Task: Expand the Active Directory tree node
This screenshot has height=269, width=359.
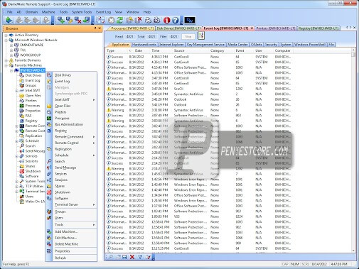Action: (x=6, y=35)
